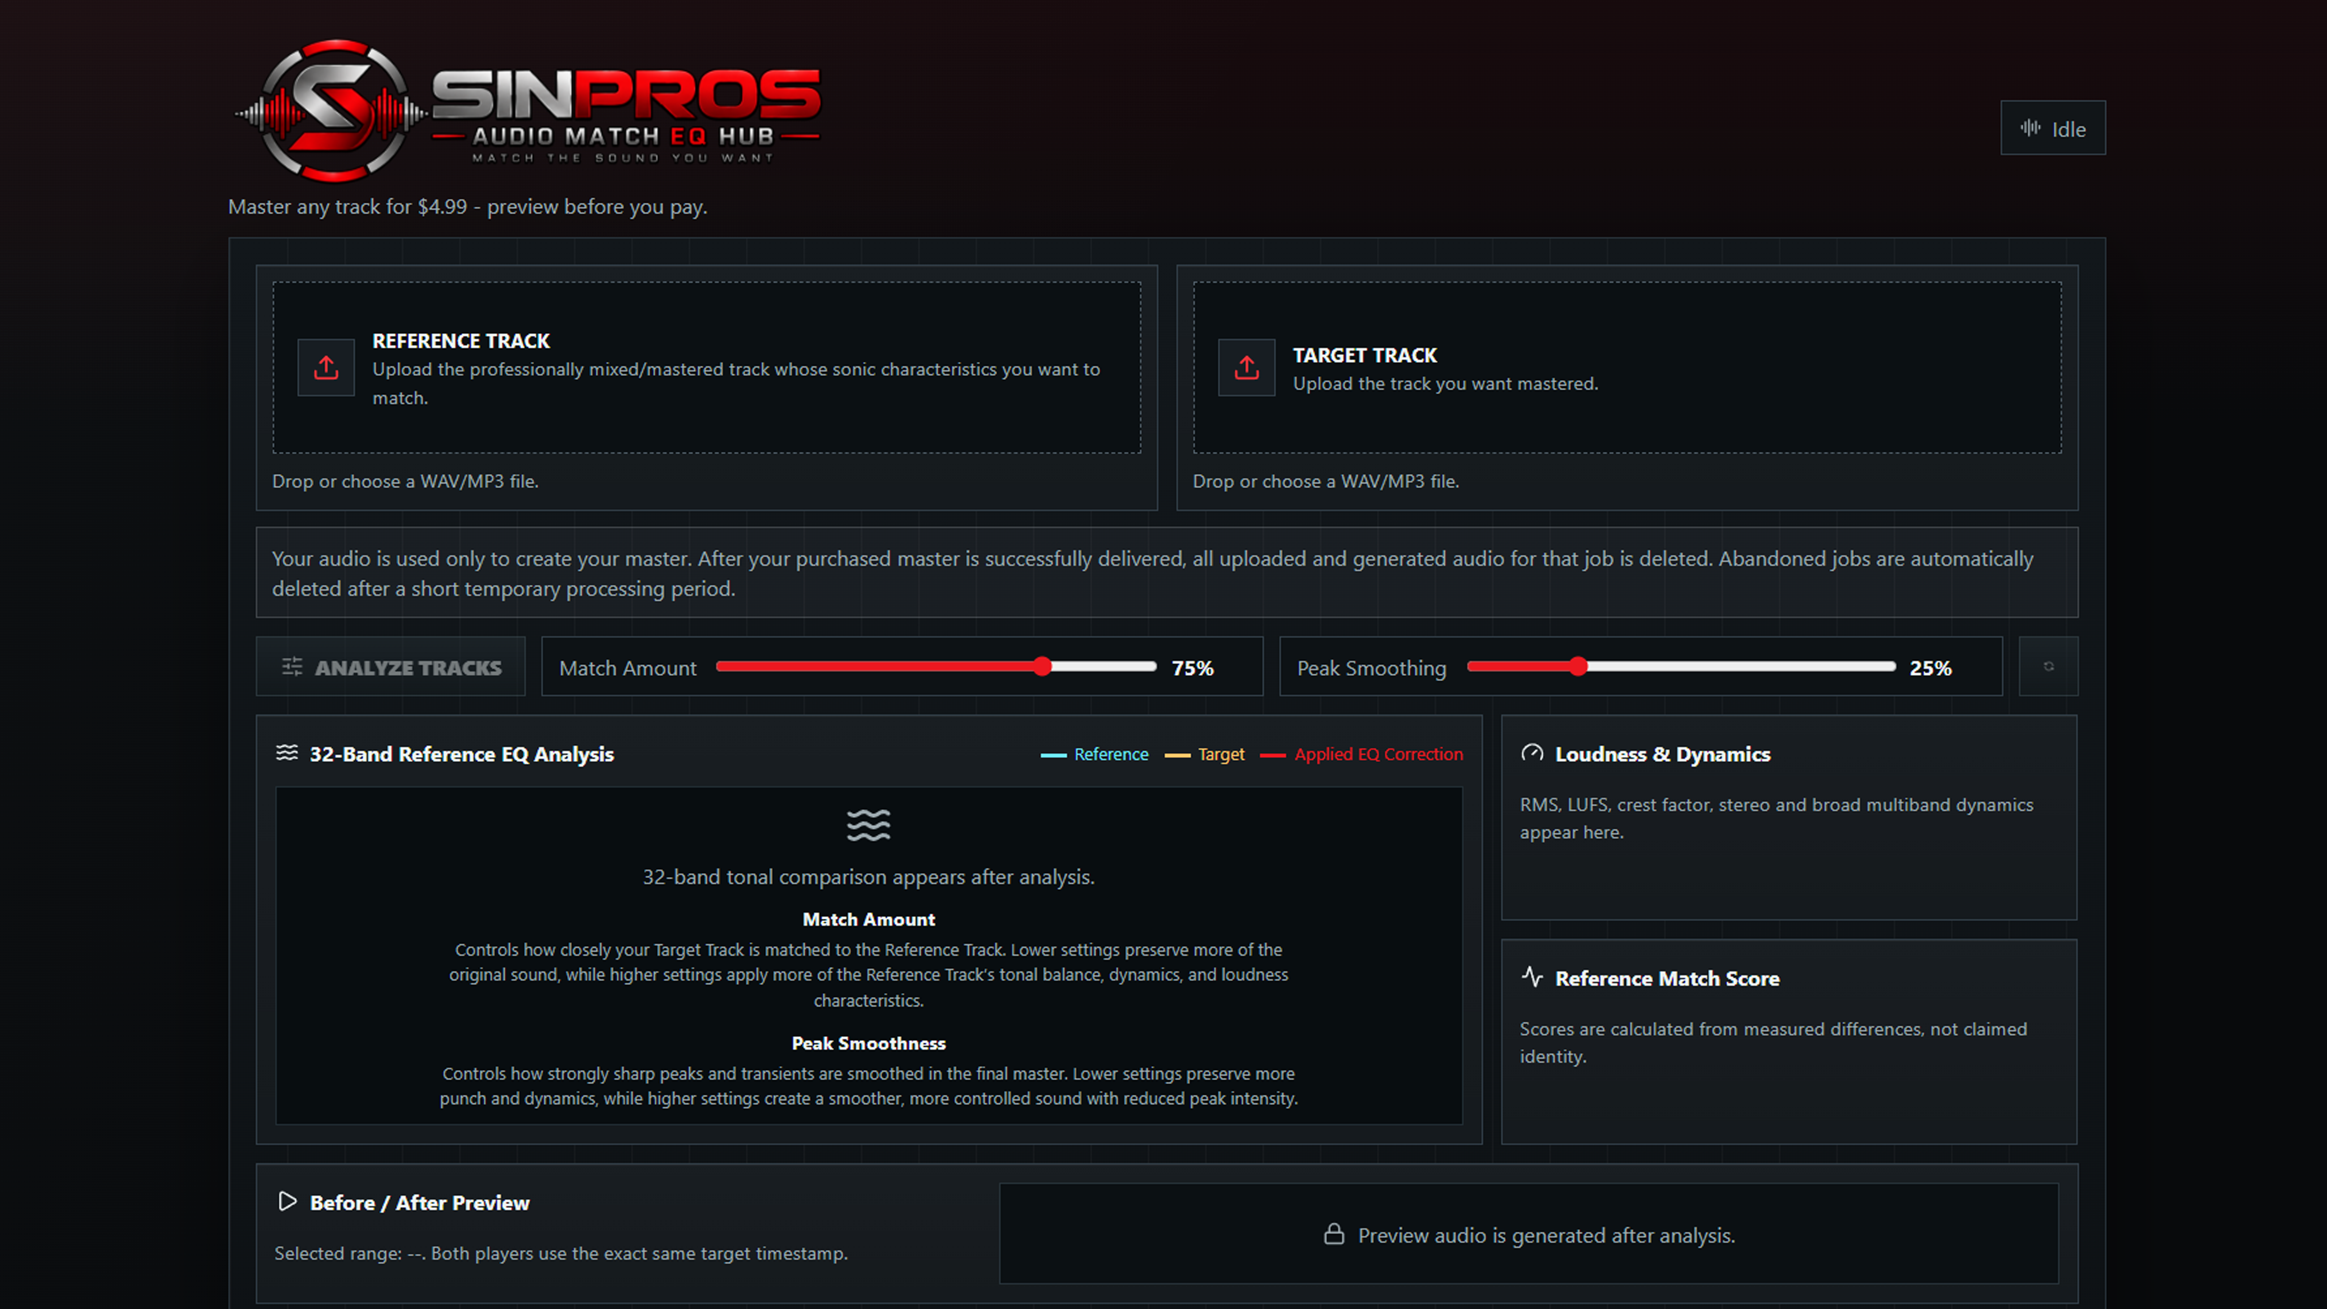The height and width of the screenshot is (1309, 2327).
Task: Click the 25% Peak Smoothing value
Action: (x=1930, y=669)
